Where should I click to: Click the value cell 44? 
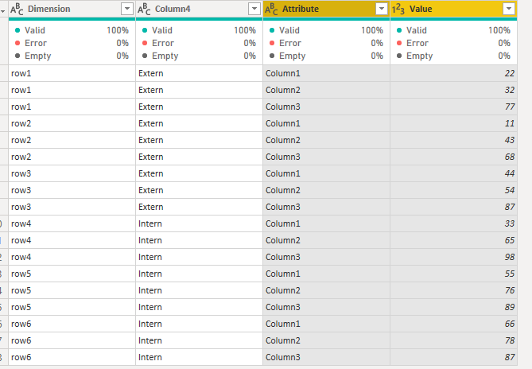(453, 173)
